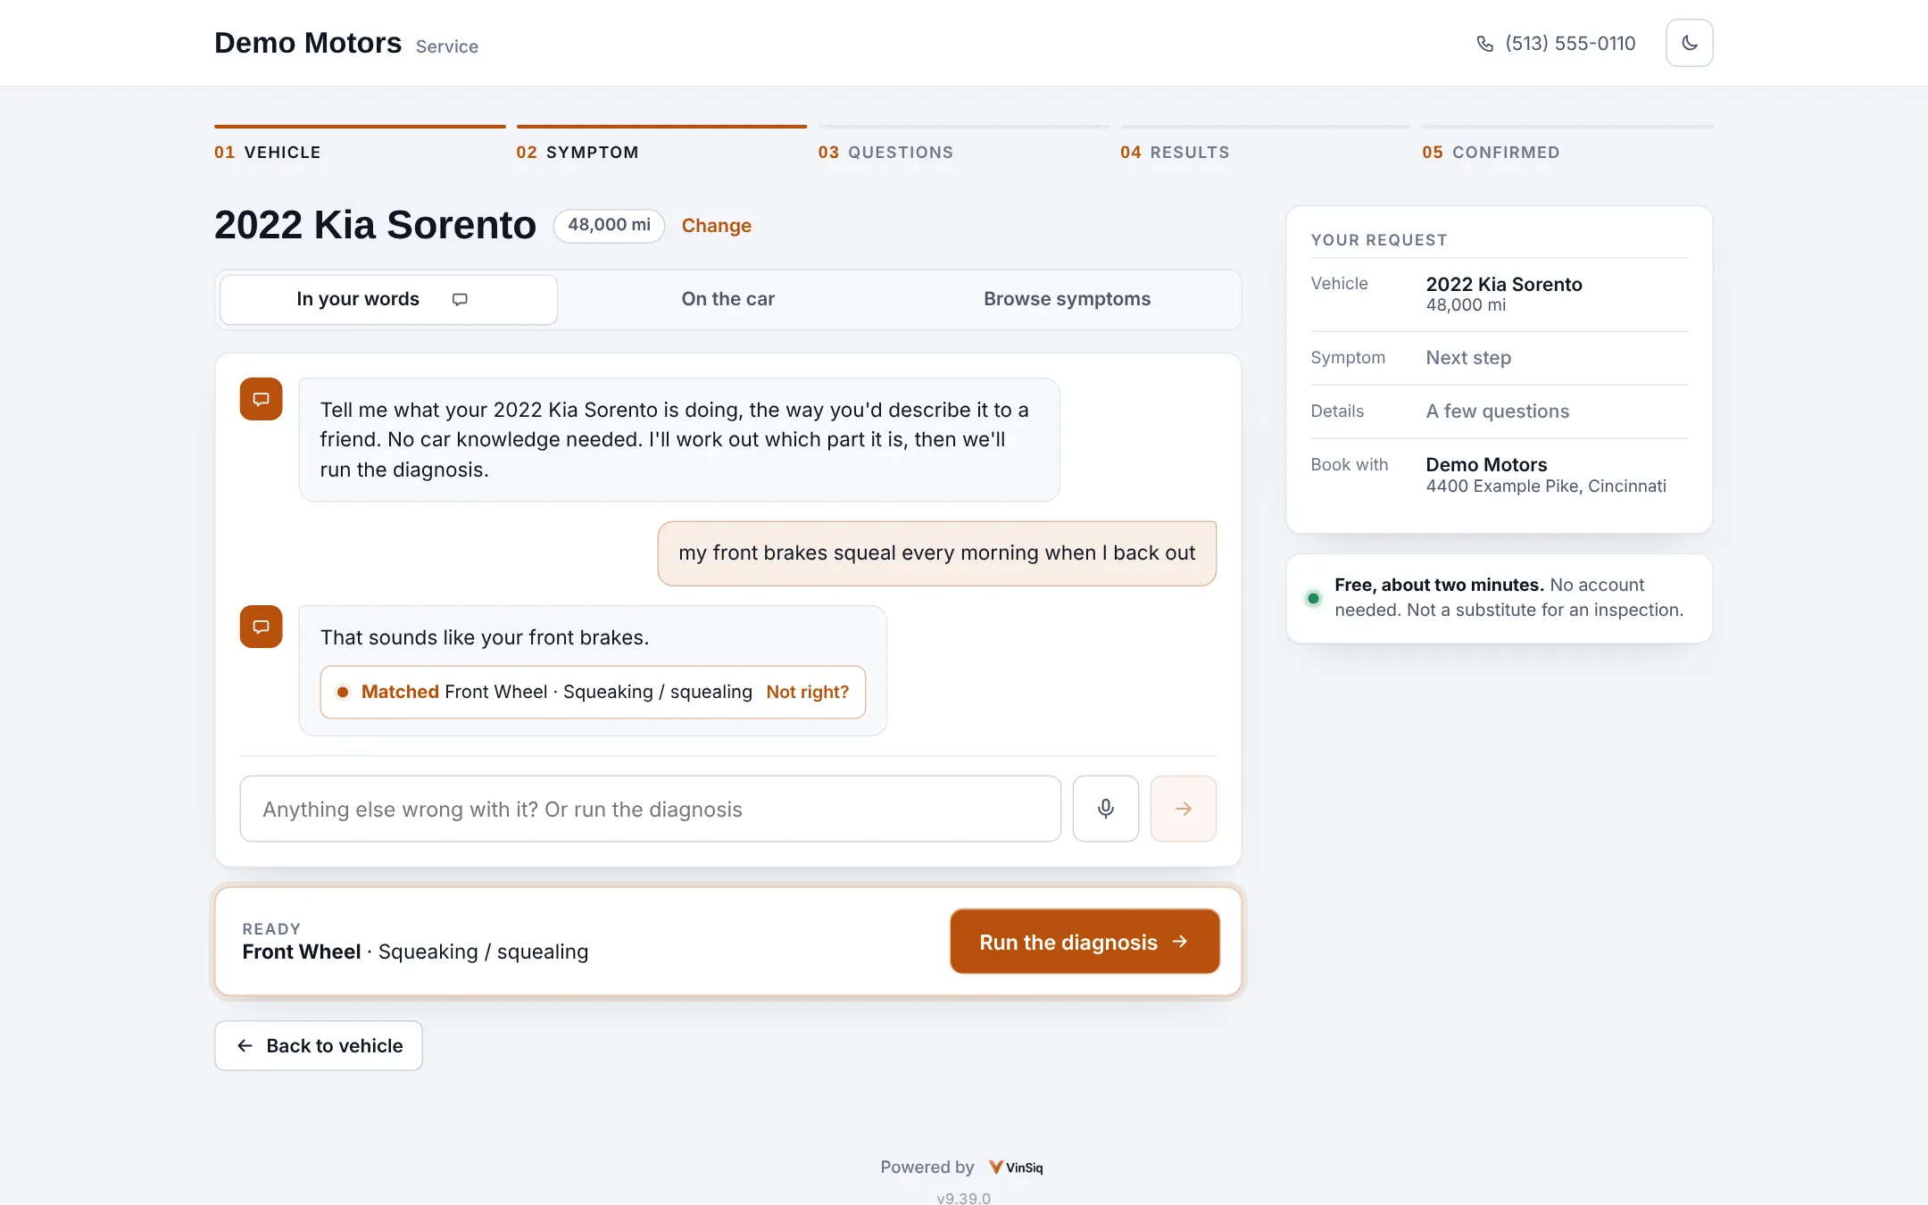Viewport: 1928px width, 1205px height.
Task: Click '2022 Kia Sorento' in Your Request panel
Action: tap(1503, 284)
